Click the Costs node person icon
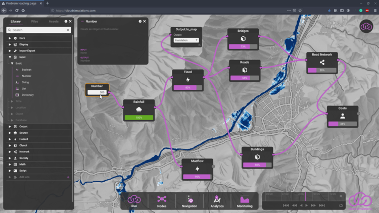 click(343, 116)
